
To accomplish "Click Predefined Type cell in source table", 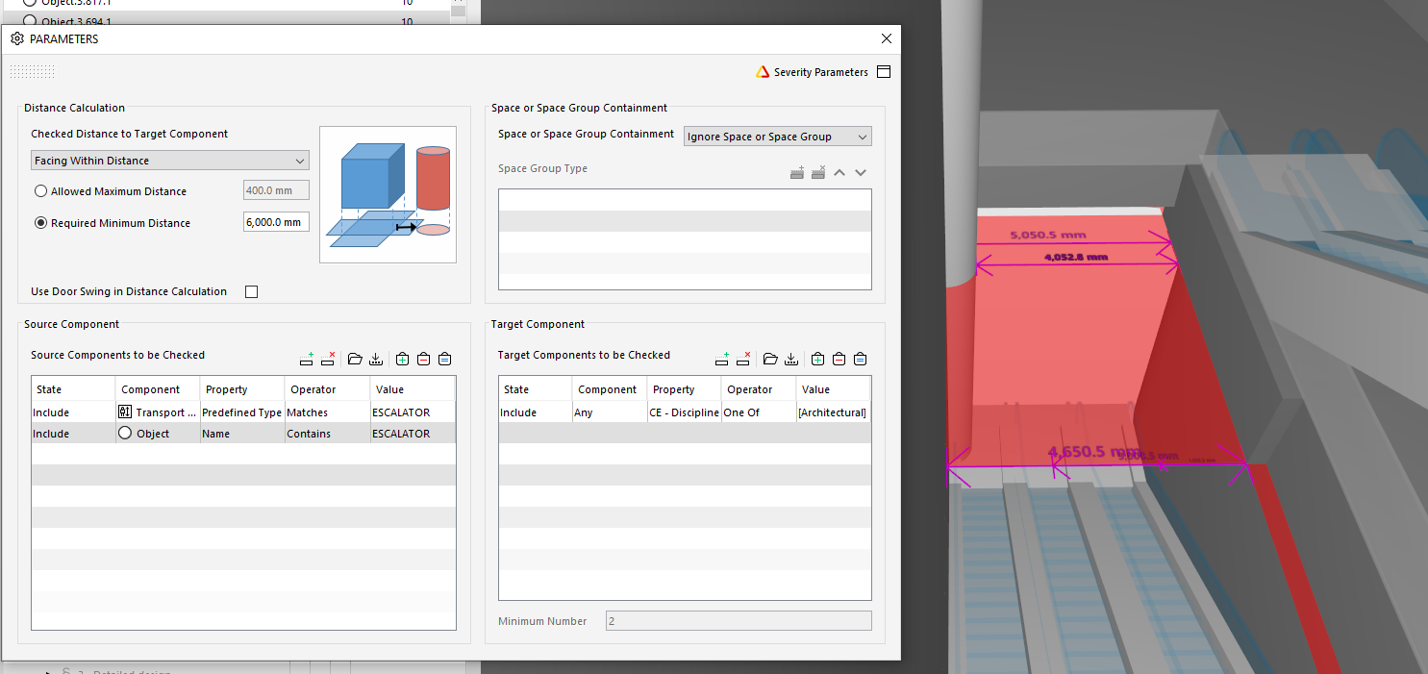I will click(x=243, y=412).
